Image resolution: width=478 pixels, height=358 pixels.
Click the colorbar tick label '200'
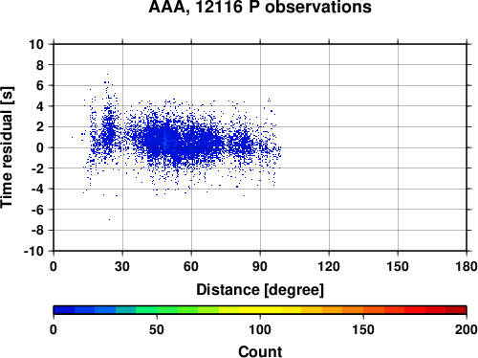pos(467,329)
